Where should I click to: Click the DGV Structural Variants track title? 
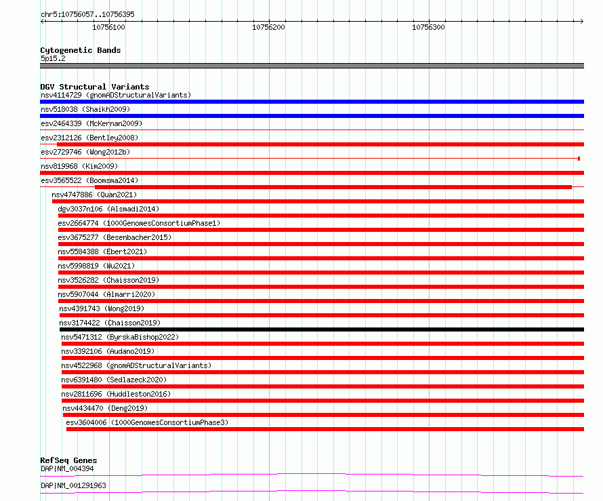[95, 87]
